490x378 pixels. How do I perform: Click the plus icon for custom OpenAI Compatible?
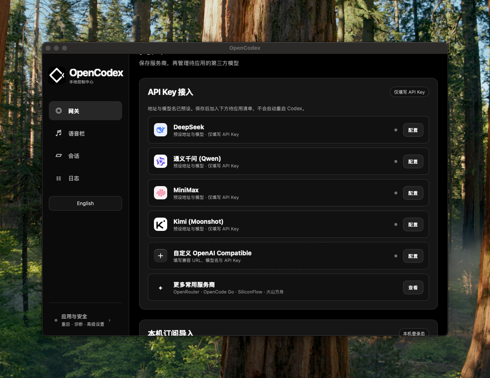click(161, 256)
